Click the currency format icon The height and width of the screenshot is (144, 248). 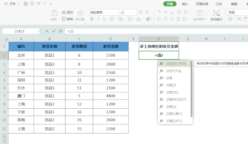(230, 19)
